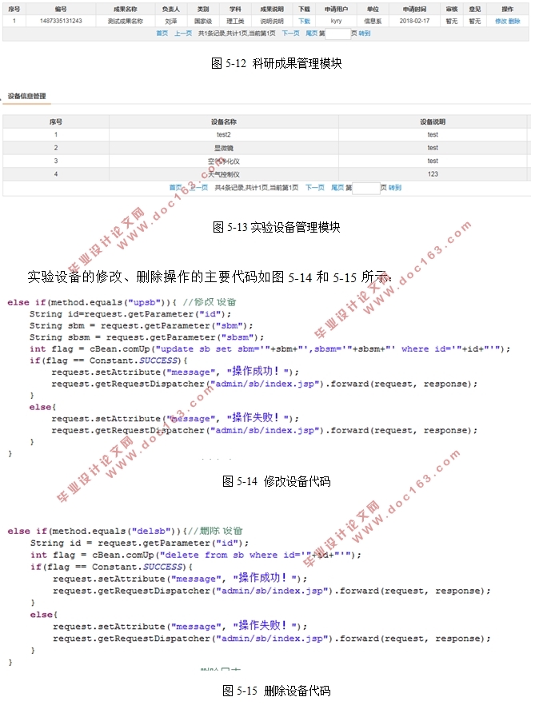Go to 上一页 in the equipment table pager
The image size is (539, 709).
[x=198, y=188]
